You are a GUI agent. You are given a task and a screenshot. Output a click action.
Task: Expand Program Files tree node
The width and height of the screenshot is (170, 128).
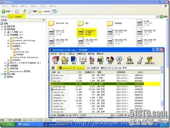coord(8,43)
